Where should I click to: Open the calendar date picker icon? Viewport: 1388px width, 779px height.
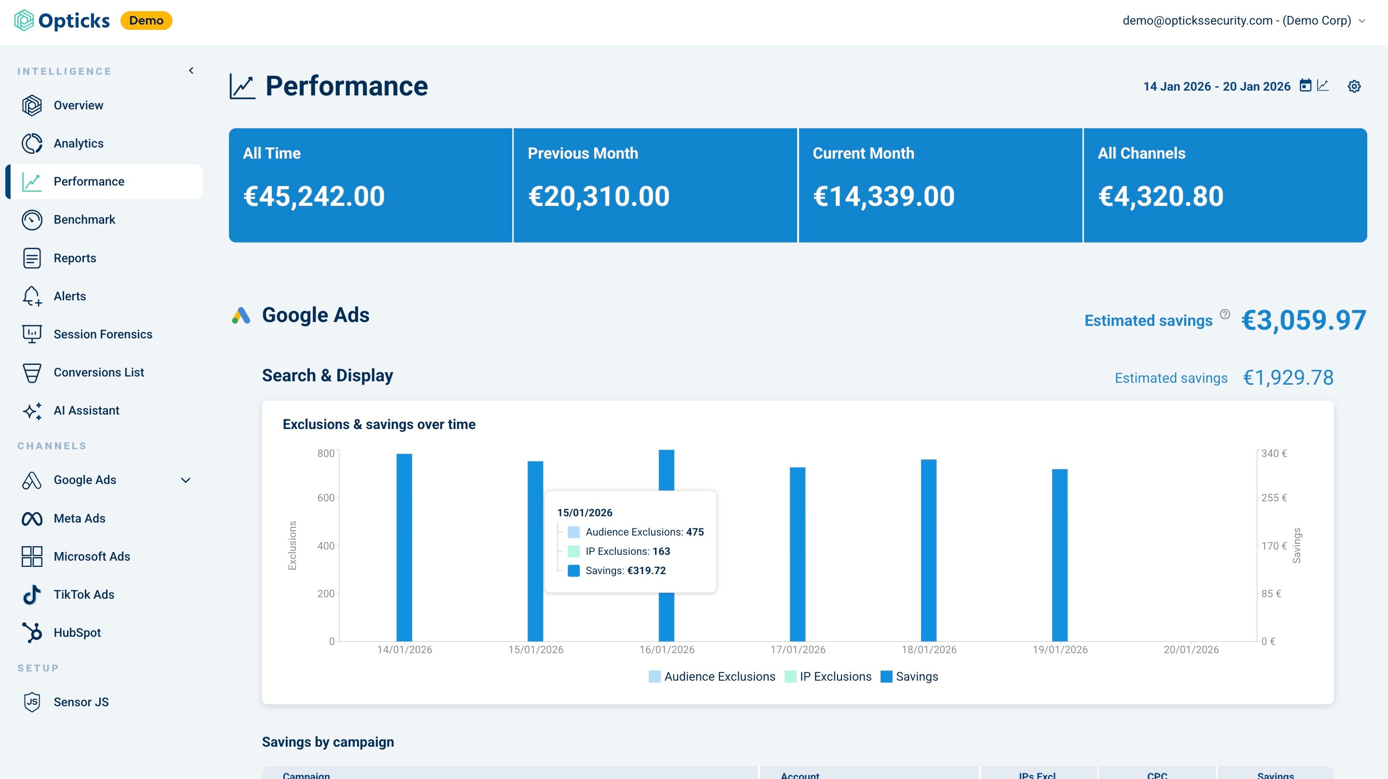1305,86
